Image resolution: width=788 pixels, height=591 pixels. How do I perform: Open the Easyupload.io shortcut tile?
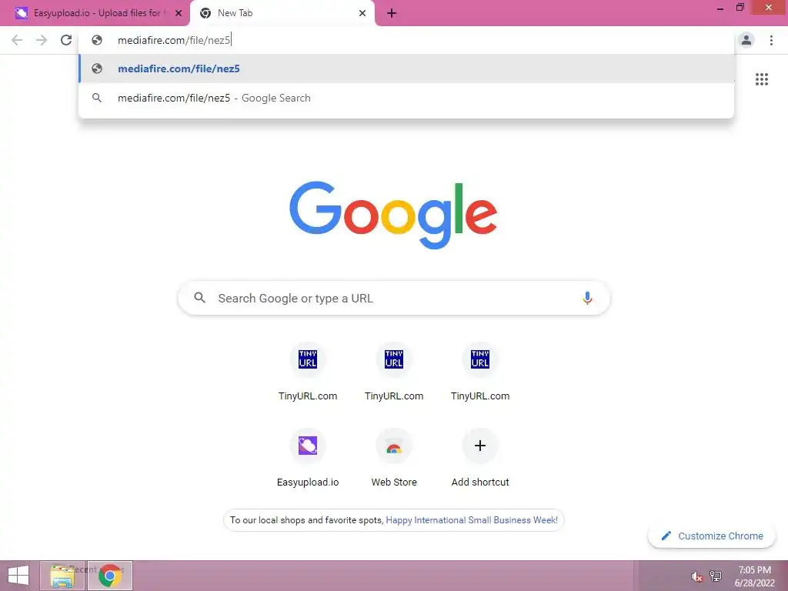(x=308, y=459)
